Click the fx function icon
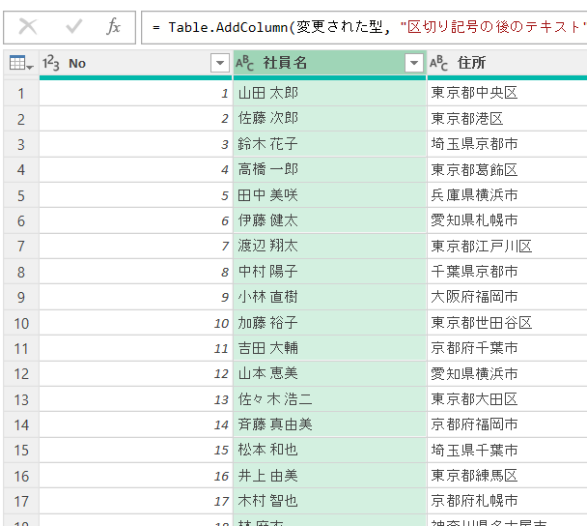The height and width of the screenshot is (526, 587). 114,26
